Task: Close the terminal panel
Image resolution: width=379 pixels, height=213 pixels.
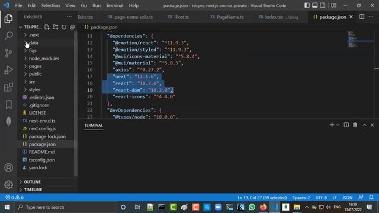Action: click(x=372, y=125)
